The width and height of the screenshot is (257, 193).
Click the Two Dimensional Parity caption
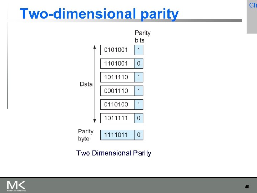114,153
